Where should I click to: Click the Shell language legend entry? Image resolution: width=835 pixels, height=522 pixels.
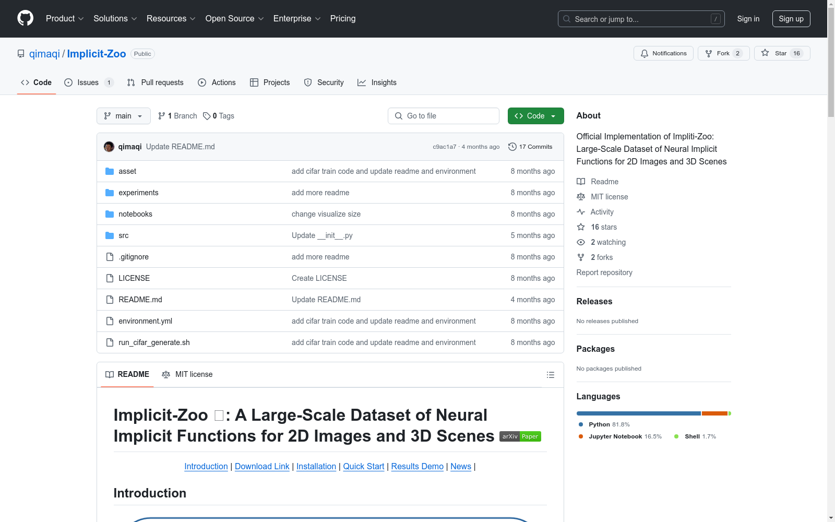[695, 436]
